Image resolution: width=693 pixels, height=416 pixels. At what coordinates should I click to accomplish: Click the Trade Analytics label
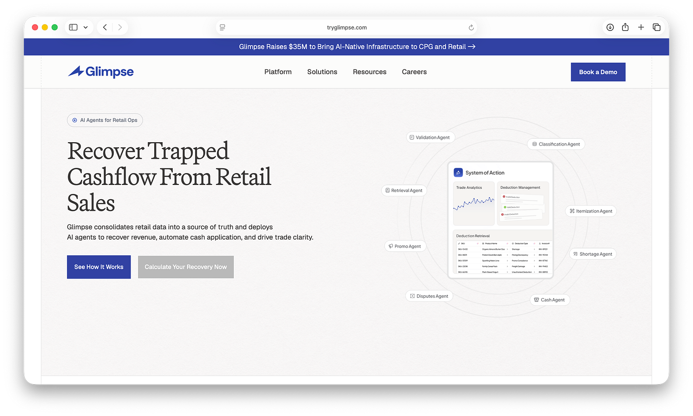point(469,188)
